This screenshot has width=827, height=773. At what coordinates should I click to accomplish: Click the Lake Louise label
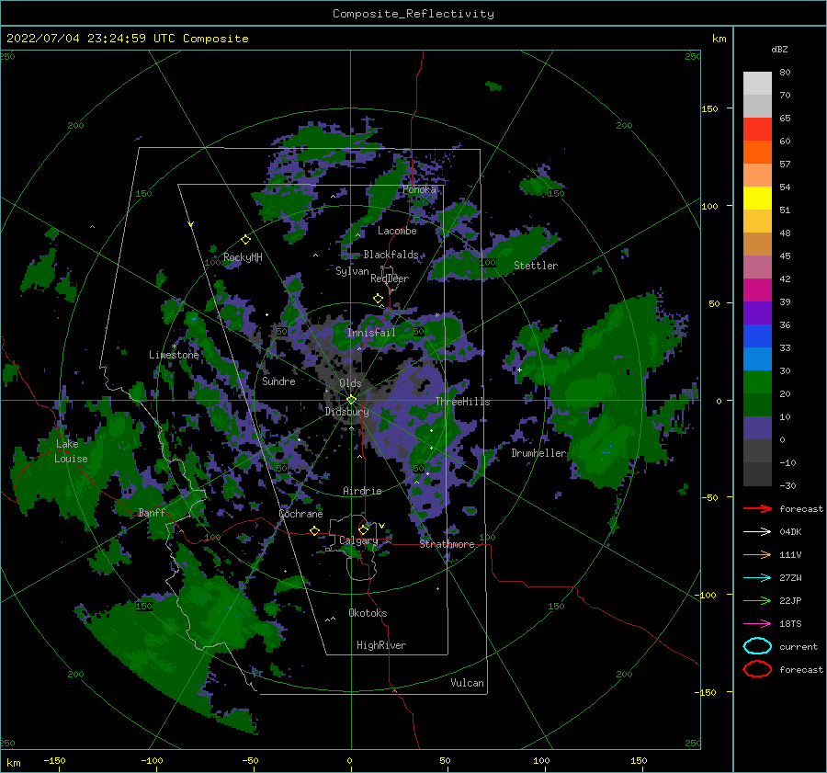[x=71, y=451]
